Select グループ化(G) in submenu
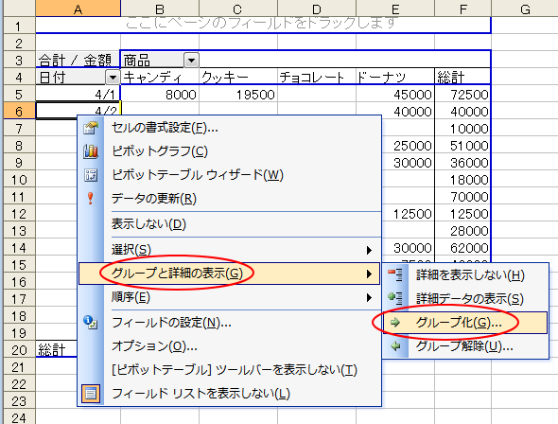The width and height of the screenshot is (558, 424). click(x=465, y=323)
